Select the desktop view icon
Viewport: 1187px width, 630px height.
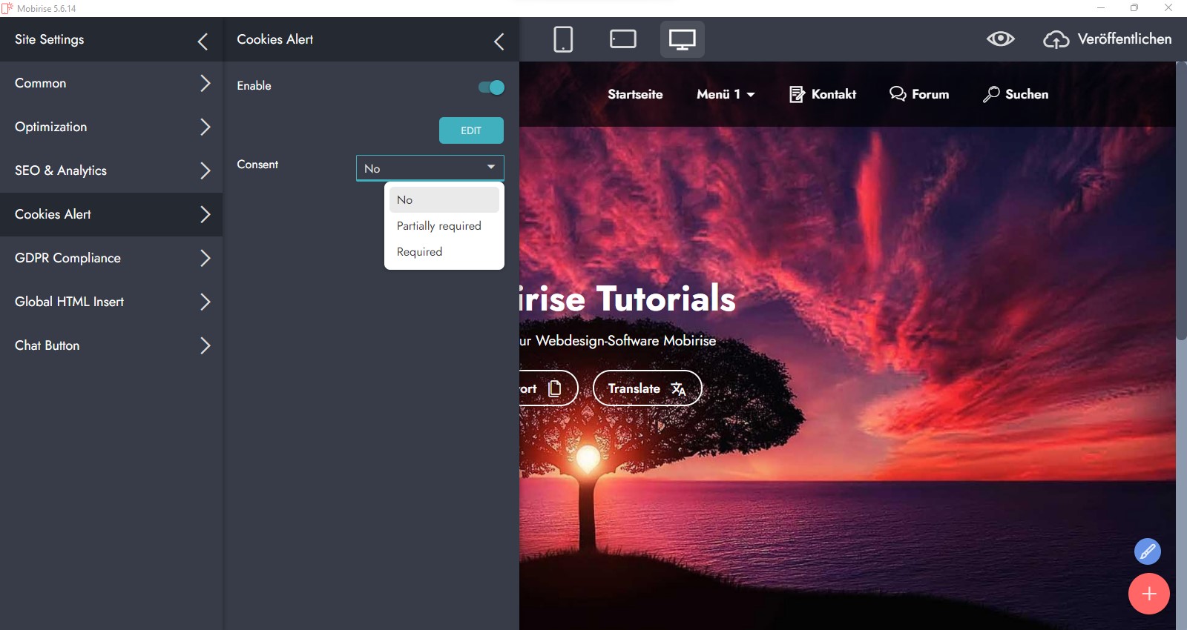(x=682, y=39)
